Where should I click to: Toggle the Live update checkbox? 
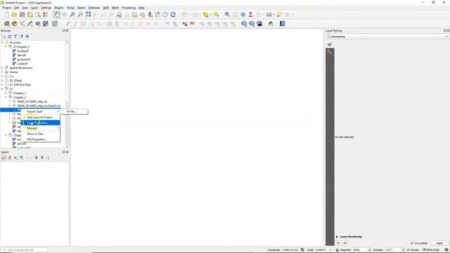click(x=412, y=243)
